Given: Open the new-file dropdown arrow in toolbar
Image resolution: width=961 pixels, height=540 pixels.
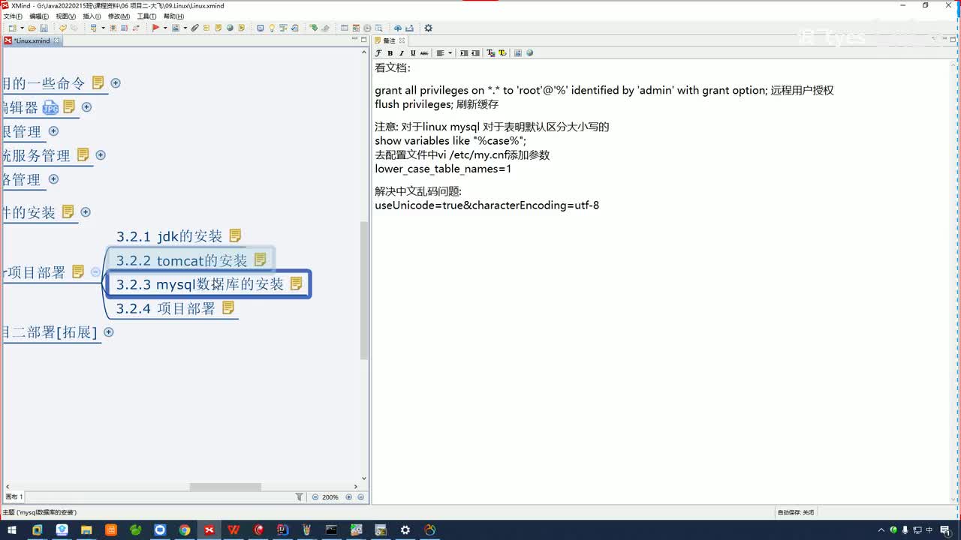Looking at the screenshot, I should 22,28.
